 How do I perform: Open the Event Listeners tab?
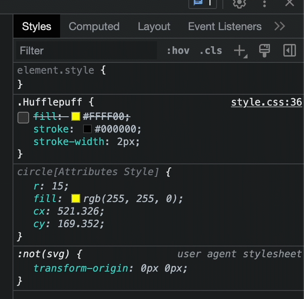coord(225,26)
